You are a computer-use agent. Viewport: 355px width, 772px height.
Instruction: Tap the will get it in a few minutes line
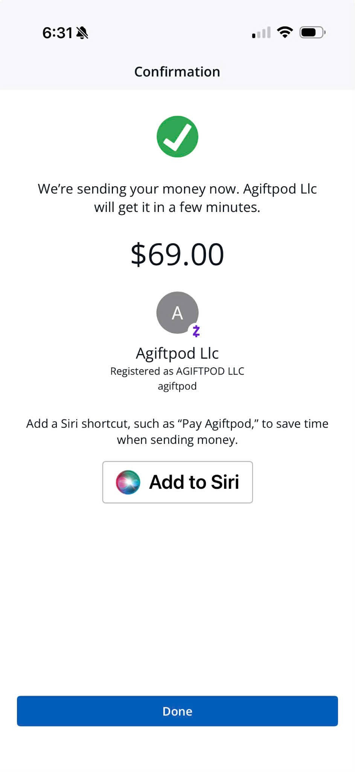pyautogui.click(x=177, y=207)
